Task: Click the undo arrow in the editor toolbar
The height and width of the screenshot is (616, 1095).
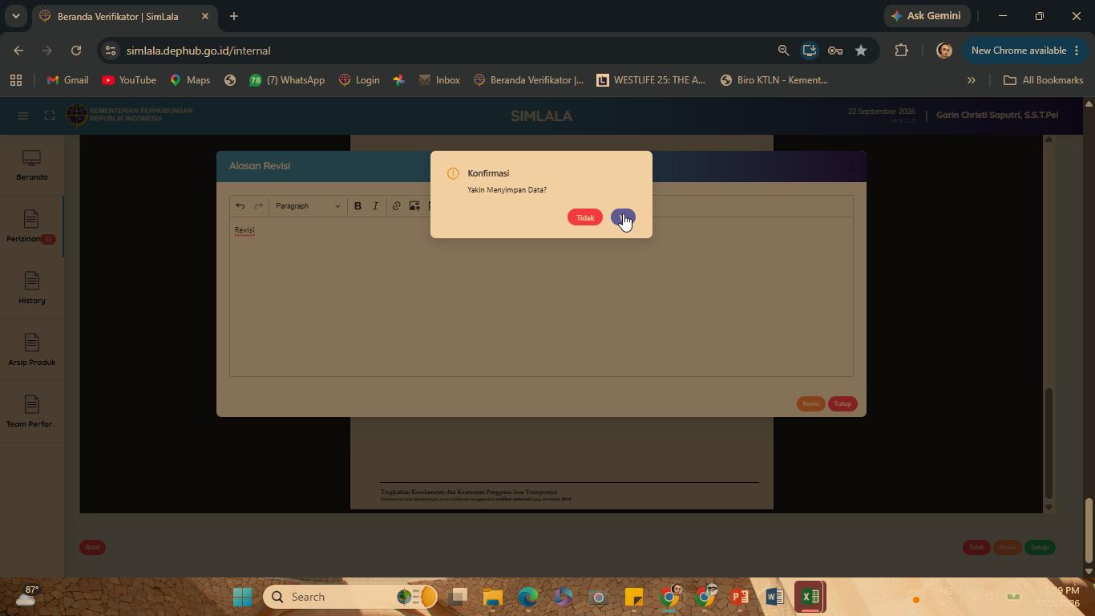Action: tap(240, 206)
